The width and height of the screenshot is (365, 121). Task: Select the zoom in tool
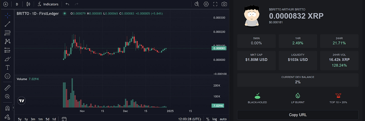pyautogui.click(x=8, y=96)
